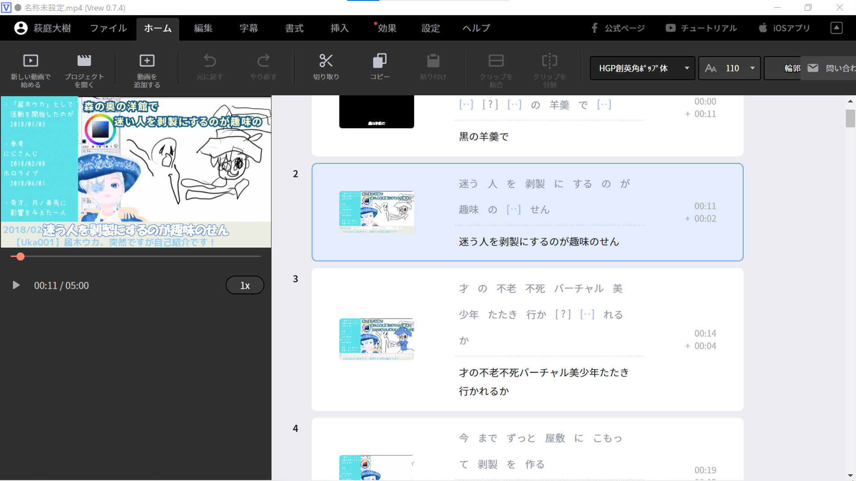Image resolution: width=856 pixels, height=481 pixels.
Task: Click the vertical scrollbar thumb
Action: point(850,118)
